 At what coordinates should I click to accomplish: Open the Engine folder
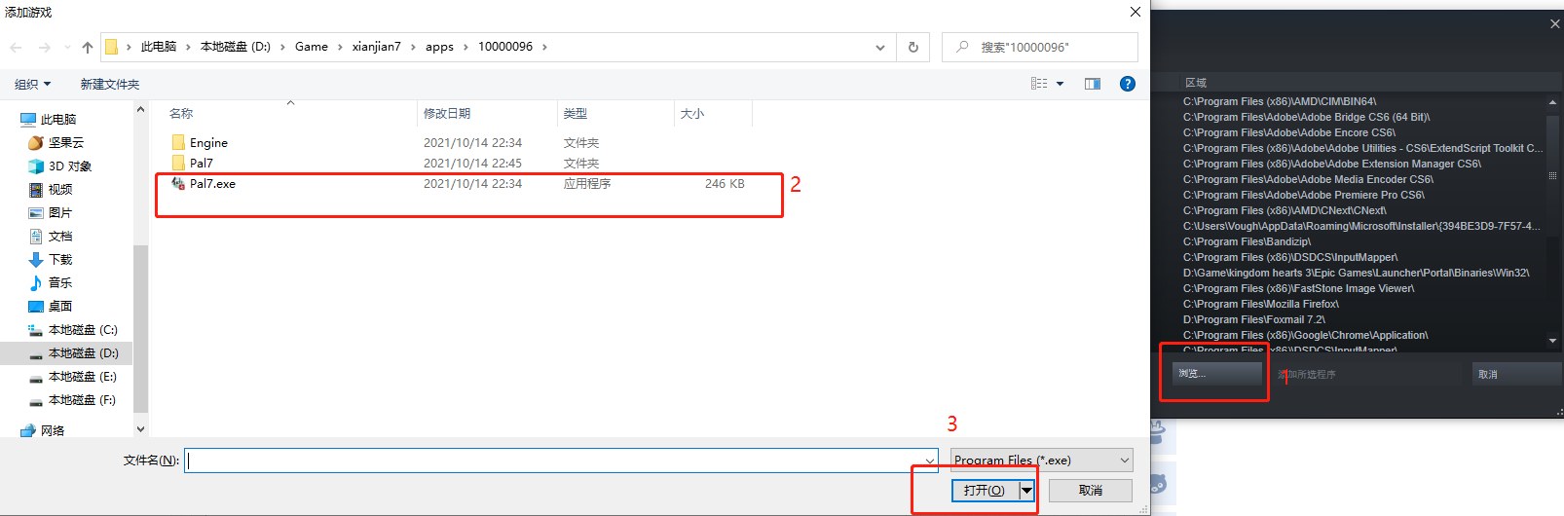[x=208, y=142]
